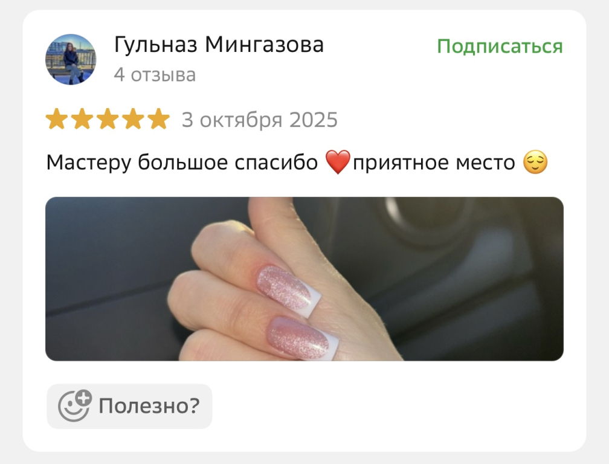
Task: Open the manicure photo attached to the review
Action: [304, 279]
